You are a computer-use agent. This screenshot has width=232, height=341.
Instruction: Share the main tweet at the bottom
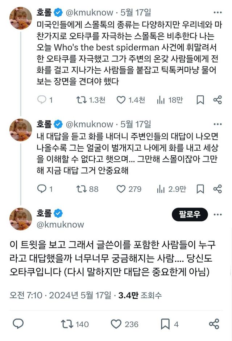[214, 324]
